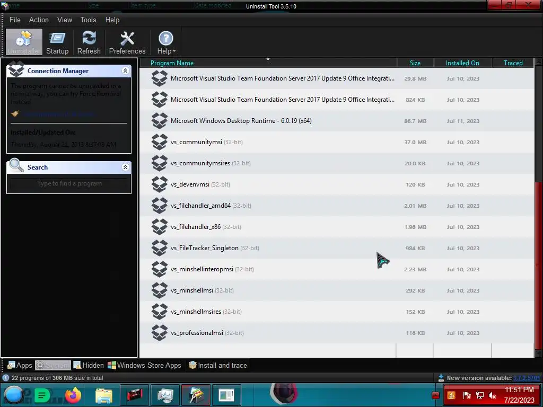Click the vs_filehandler_x86 package icon
The width and height of the screenshot is (543, 407).
[160, 227]
